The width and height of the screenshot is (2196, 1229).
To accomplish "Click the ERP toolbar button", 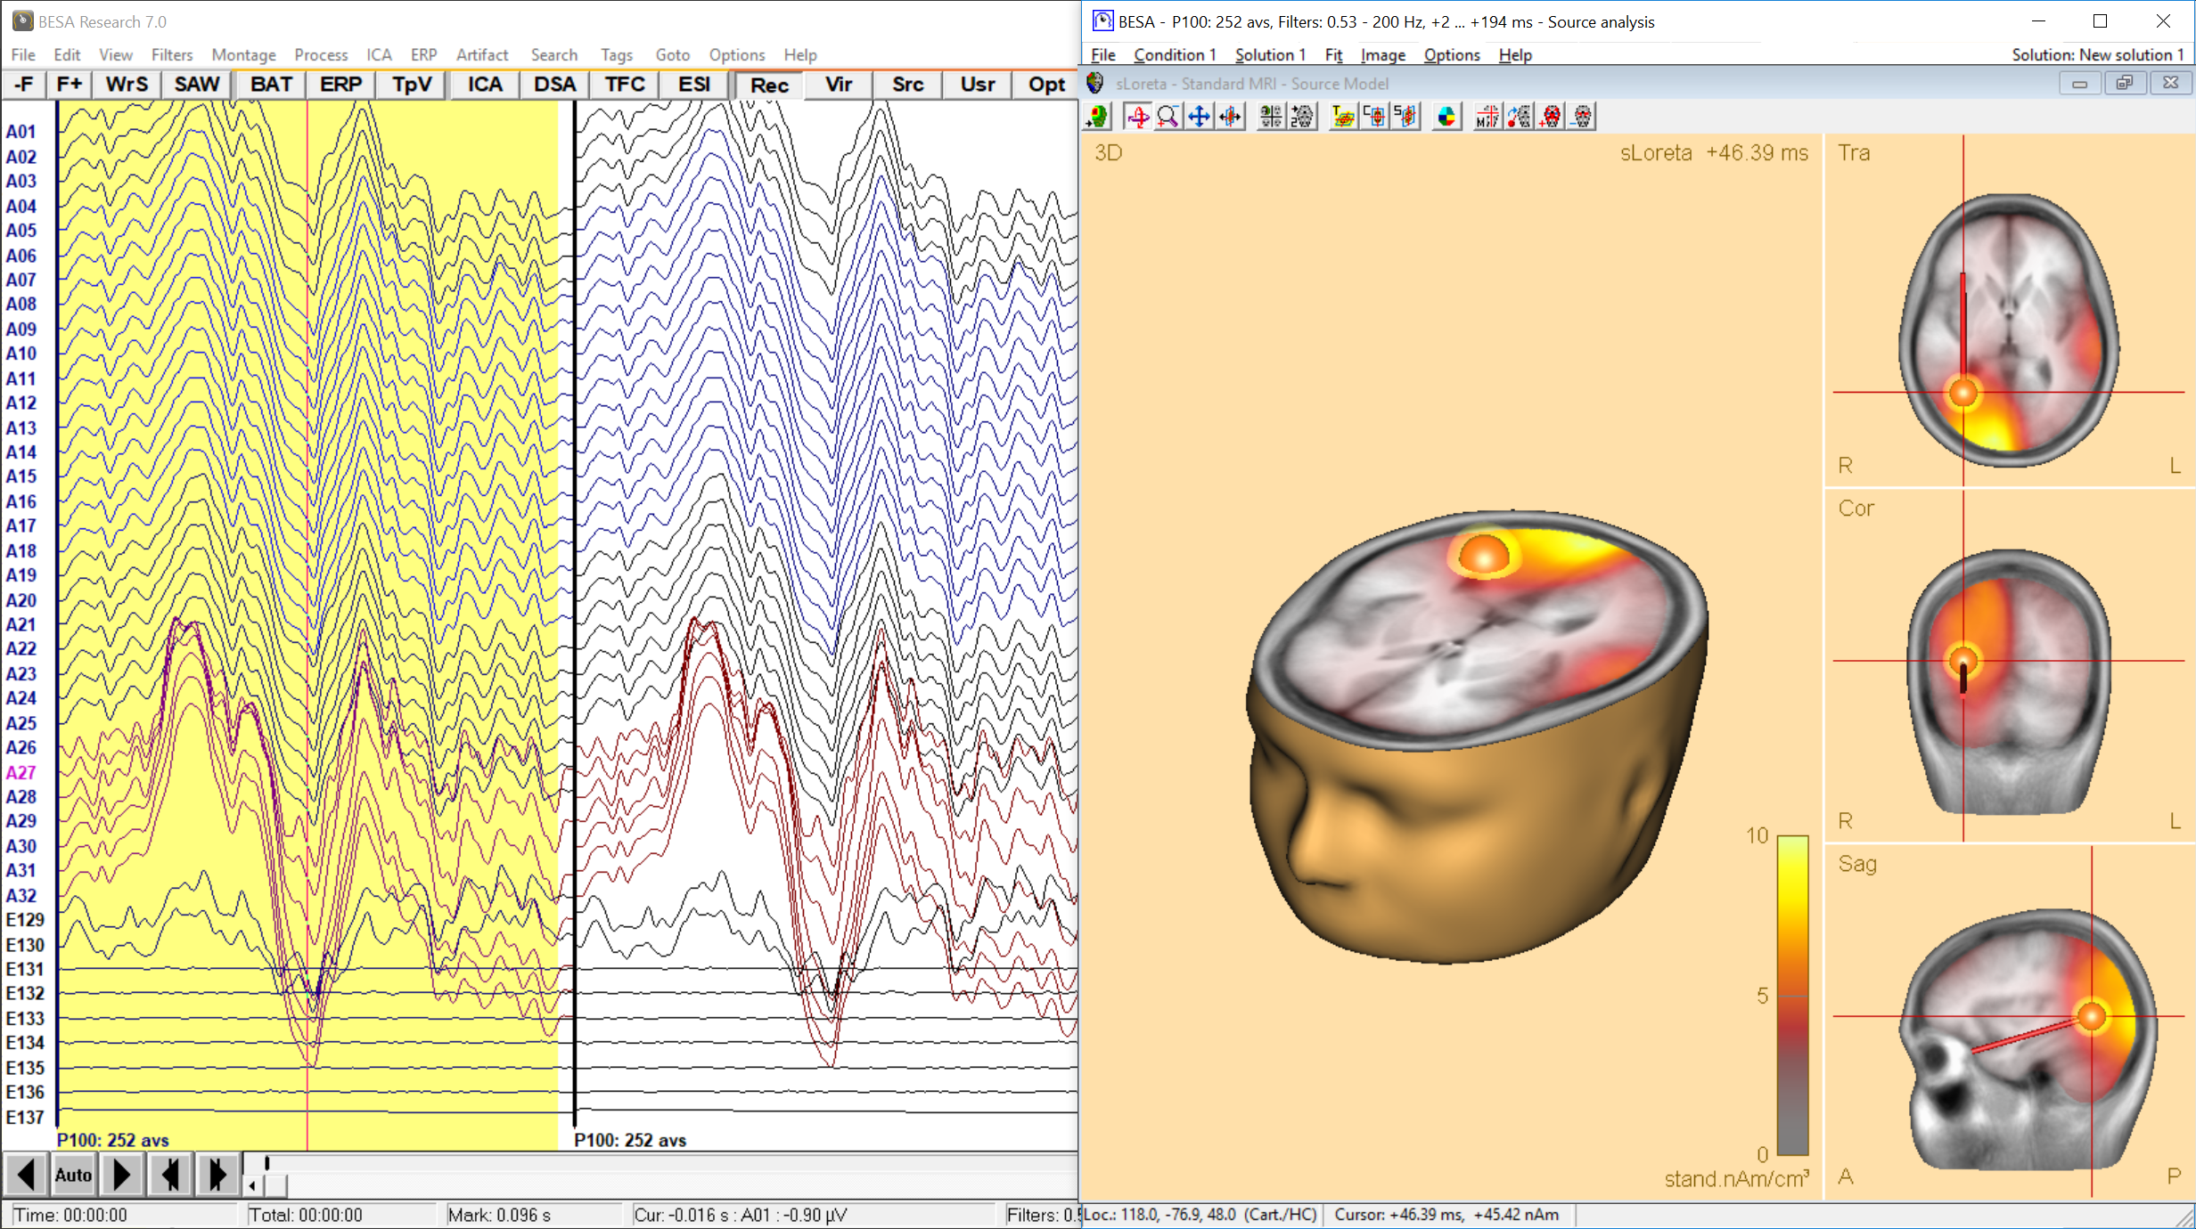I will (340, 85).
